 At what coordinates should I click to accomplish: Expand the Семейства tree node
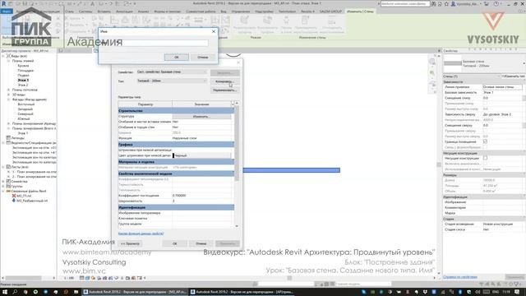(x=3, y=182)
